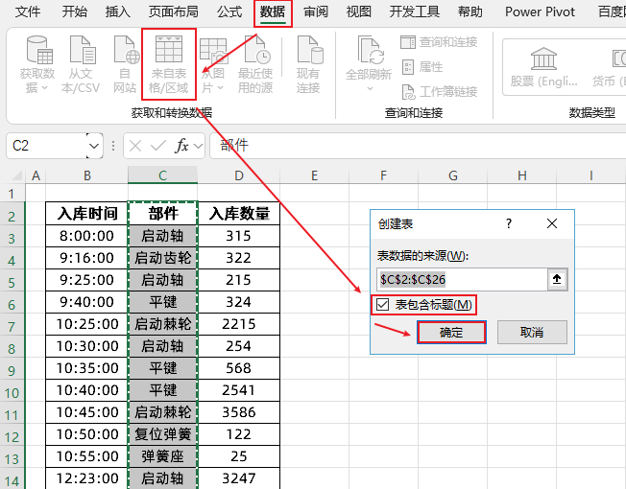This screenshot has width=626, height=489.
Task: Switch to the 公式 tab
Action: click(229, 12)
